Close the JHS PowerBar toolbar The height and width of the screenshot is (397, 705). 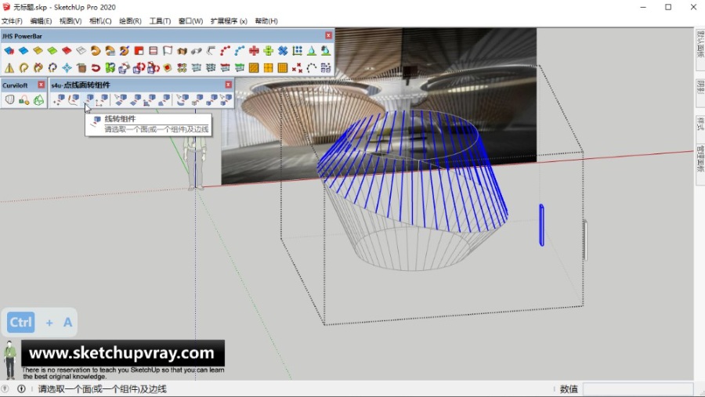click(x=328, y=35)
